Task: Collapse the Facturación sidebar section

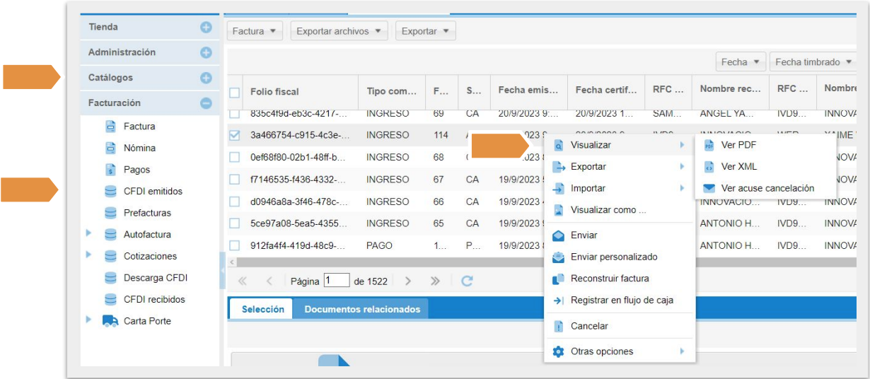Action: [x=206, y=103]
